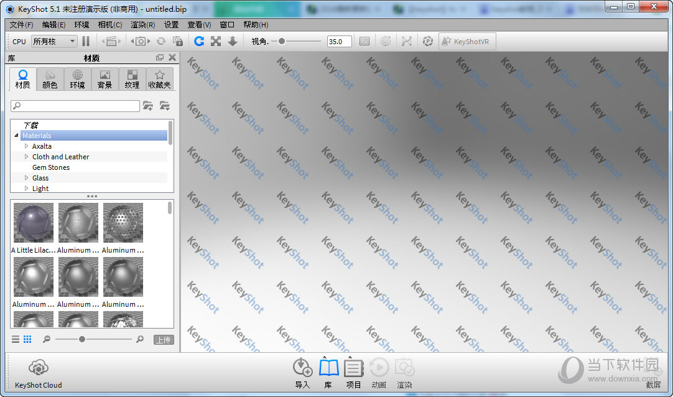Image resolution: width=673 pixels, height=397 pixels.
Task: Toggle the 库 library panel
Action: [x=329, y=368]
